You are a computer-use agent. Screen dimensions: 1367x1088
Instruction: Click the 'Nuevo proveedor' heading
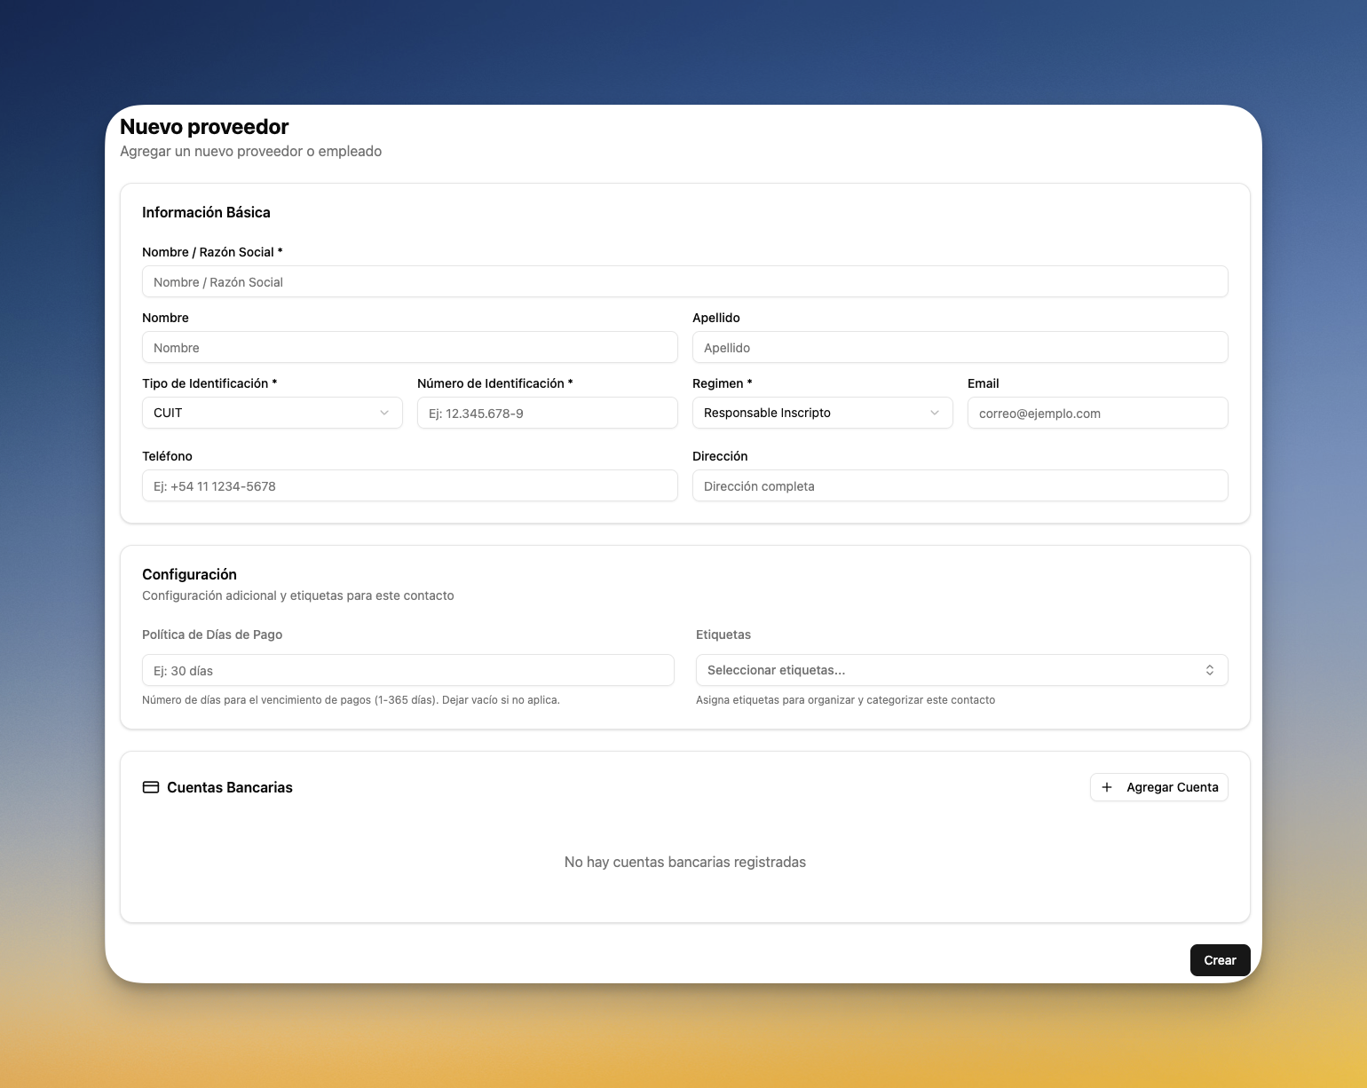click(x=204, y=127)
